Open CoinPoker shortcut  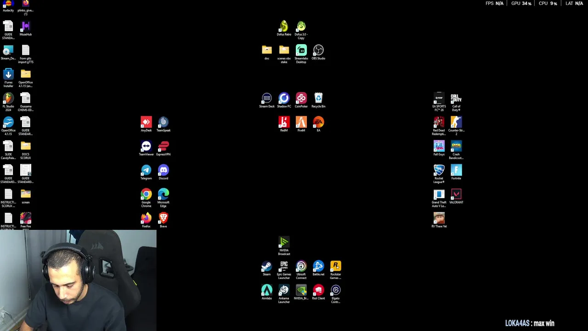[301, 100]
